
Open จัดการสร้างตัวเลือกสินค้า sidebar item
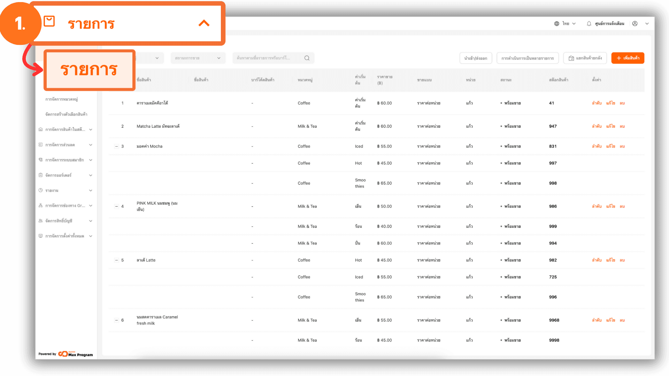tap(66, 114)
